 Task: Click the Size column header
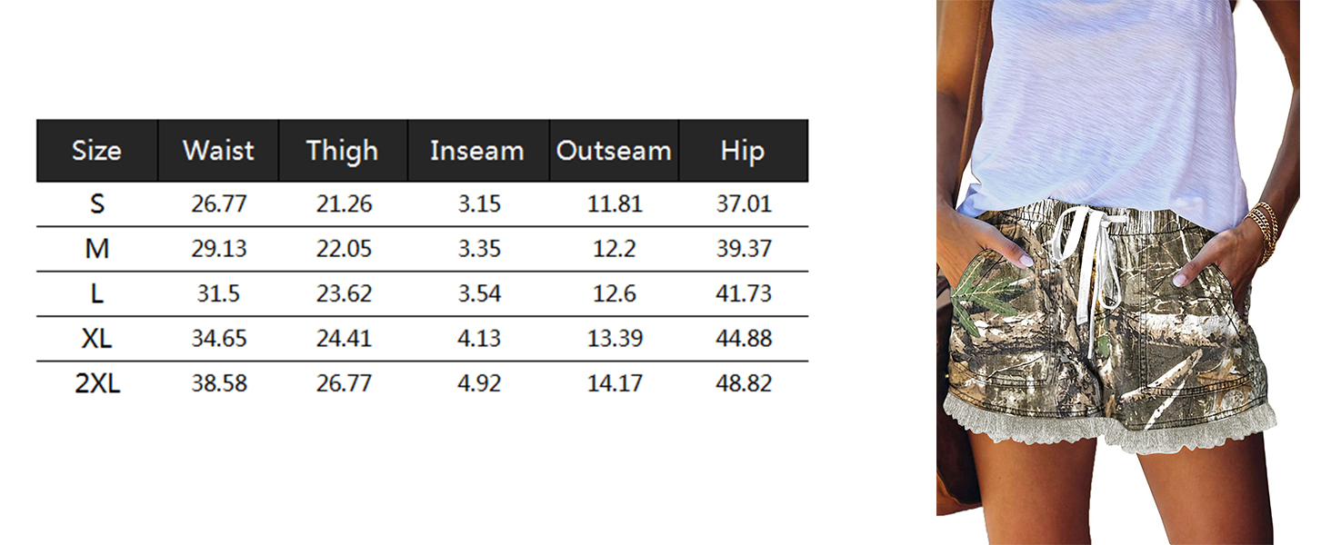pyautogui.click(x=96, y=151)
